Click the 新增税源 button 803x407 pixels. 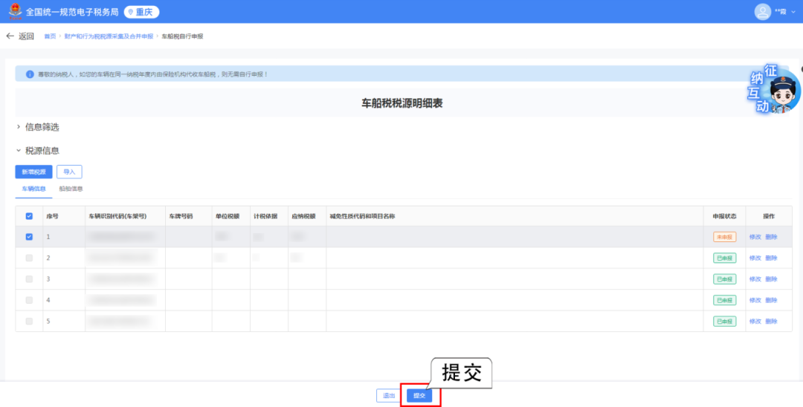[33, 172]
